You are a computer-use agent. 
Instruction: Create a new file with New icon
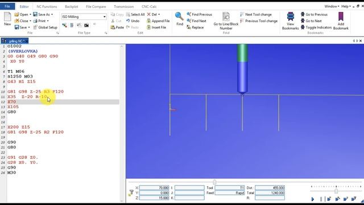click(x=7, y=19)
